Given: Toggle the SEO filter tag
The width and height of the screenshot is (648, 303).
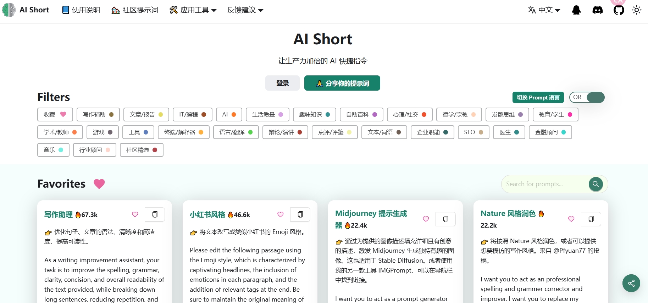Looking at the screenshot, I should pos(473,132).
